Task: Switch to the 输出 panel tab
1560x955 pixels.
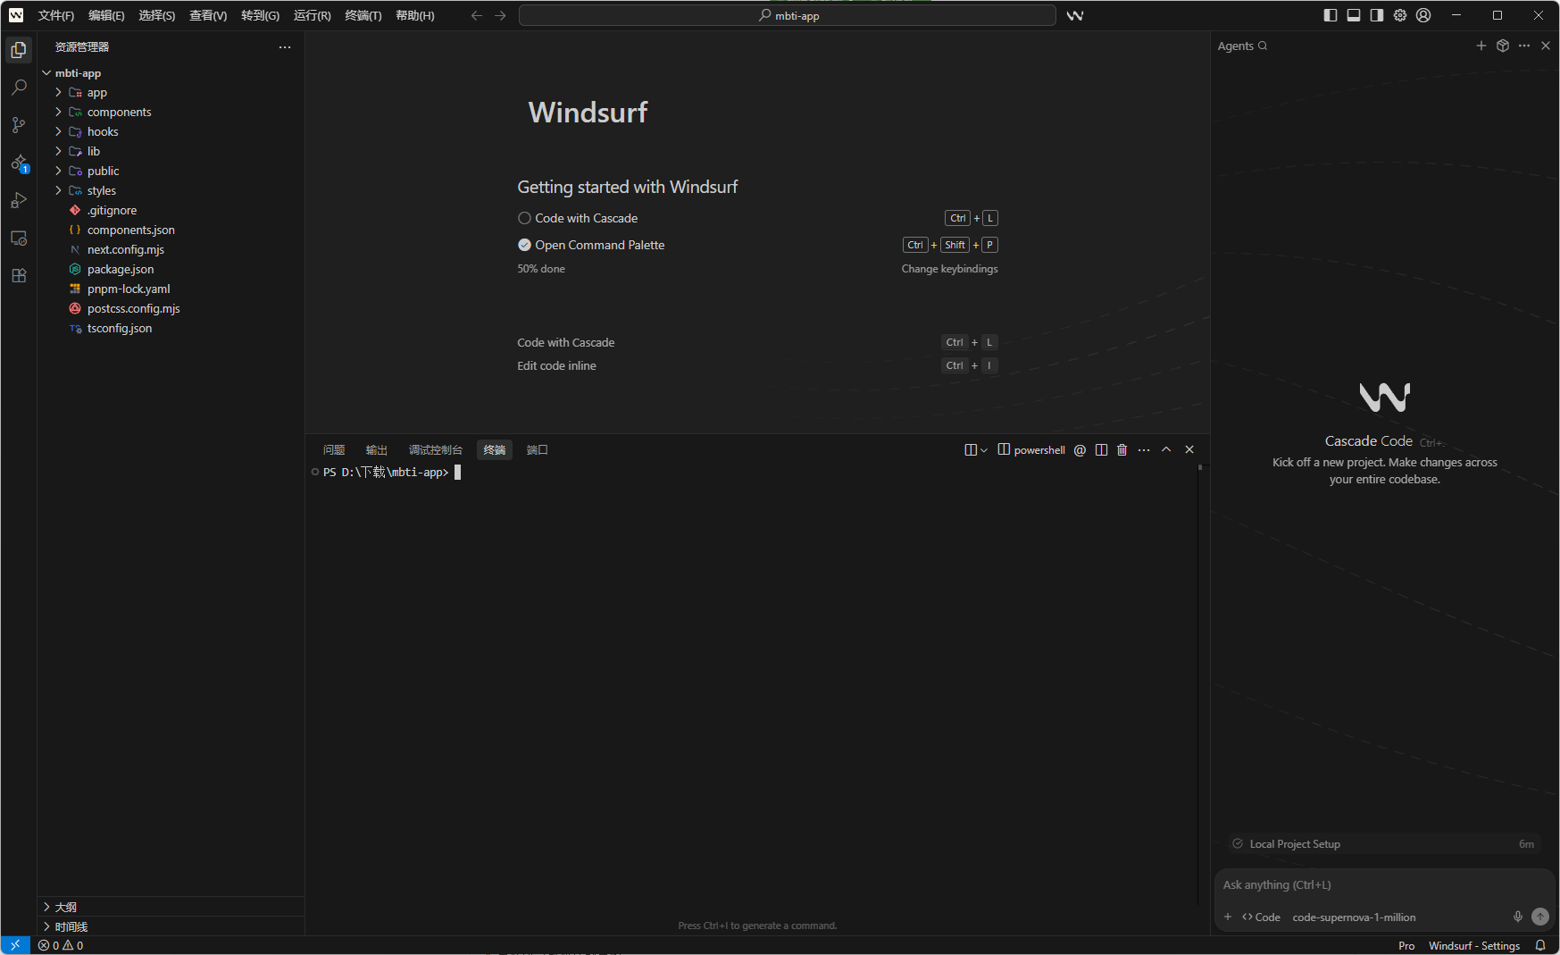Action: pos(376,450)
